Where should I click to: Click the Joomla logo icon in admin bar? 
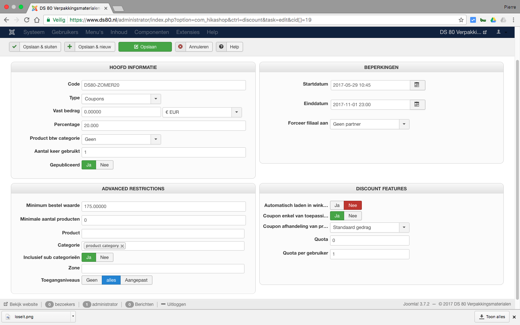(x=12, y=32)
